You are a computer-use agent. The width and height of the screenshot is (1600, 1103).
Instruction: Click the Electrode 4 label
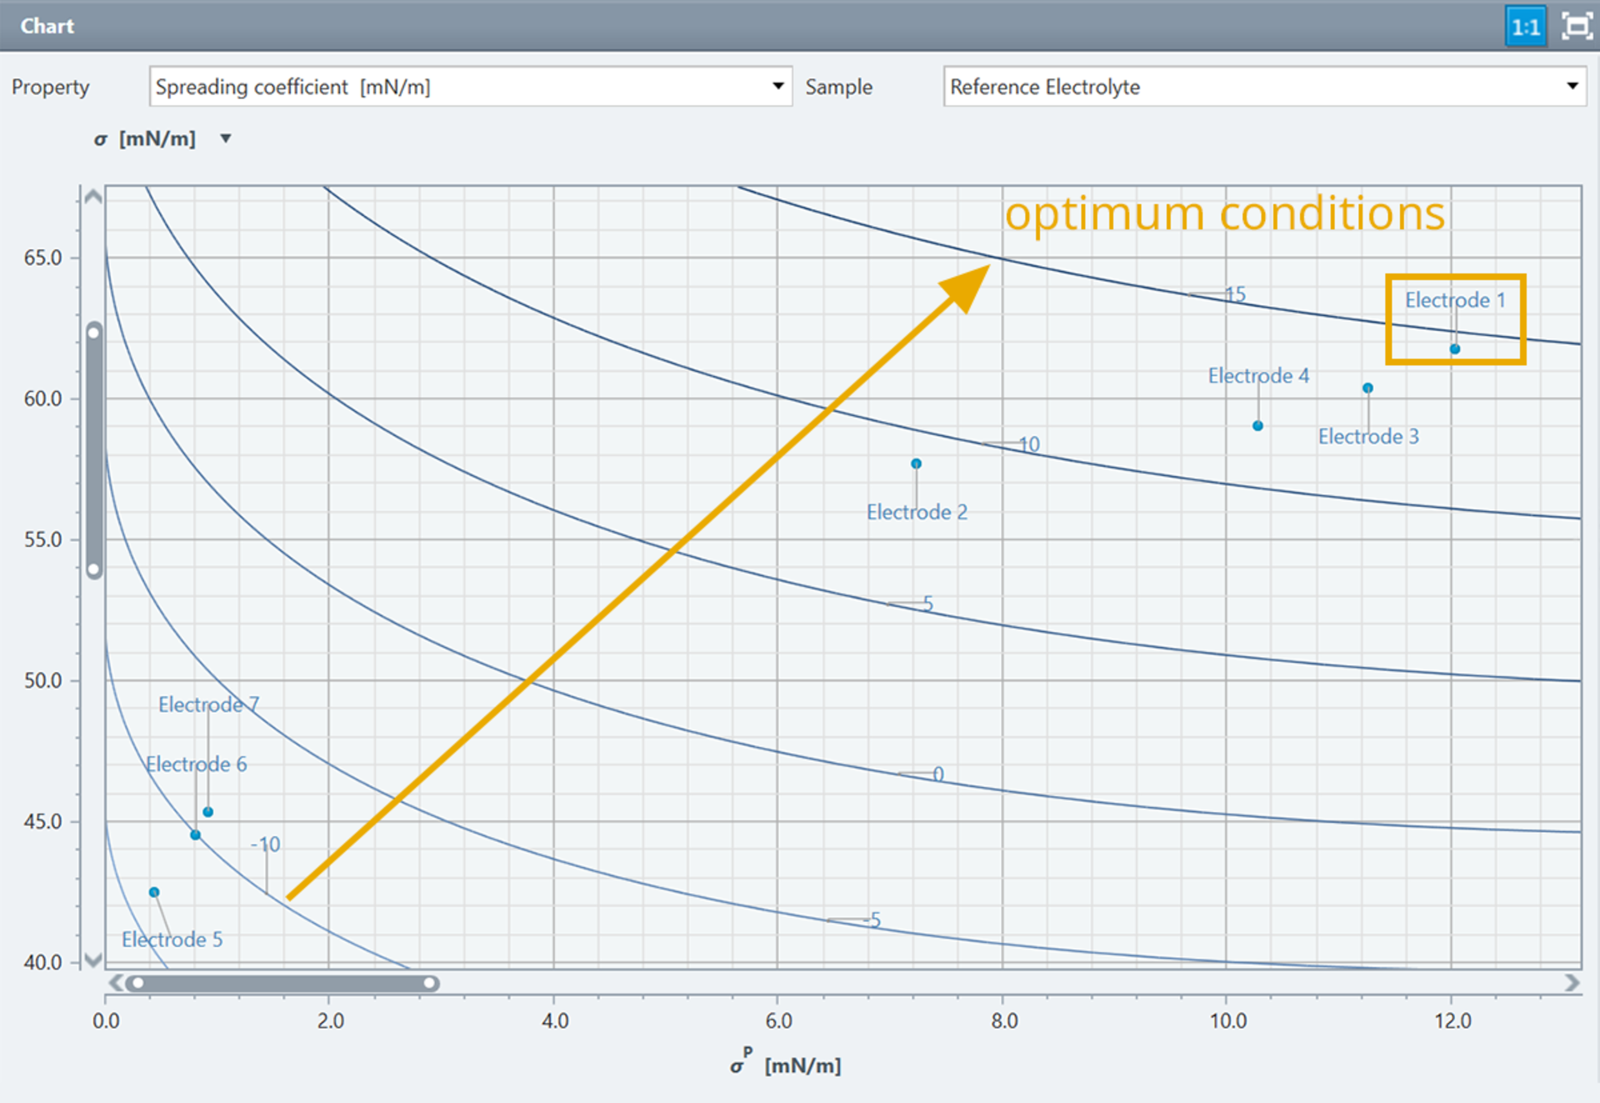[x=1258, y=376]
